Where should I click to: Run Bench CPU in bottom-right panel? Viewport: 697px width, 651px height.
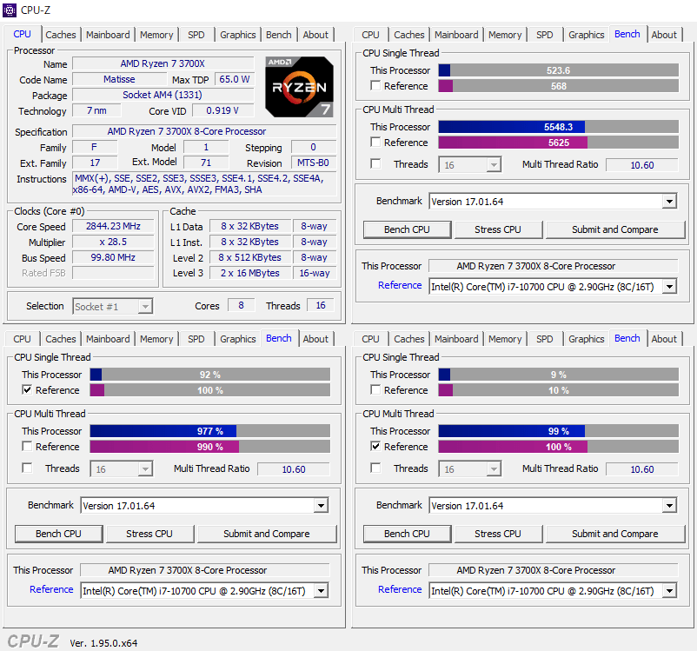tap(408, 534)
